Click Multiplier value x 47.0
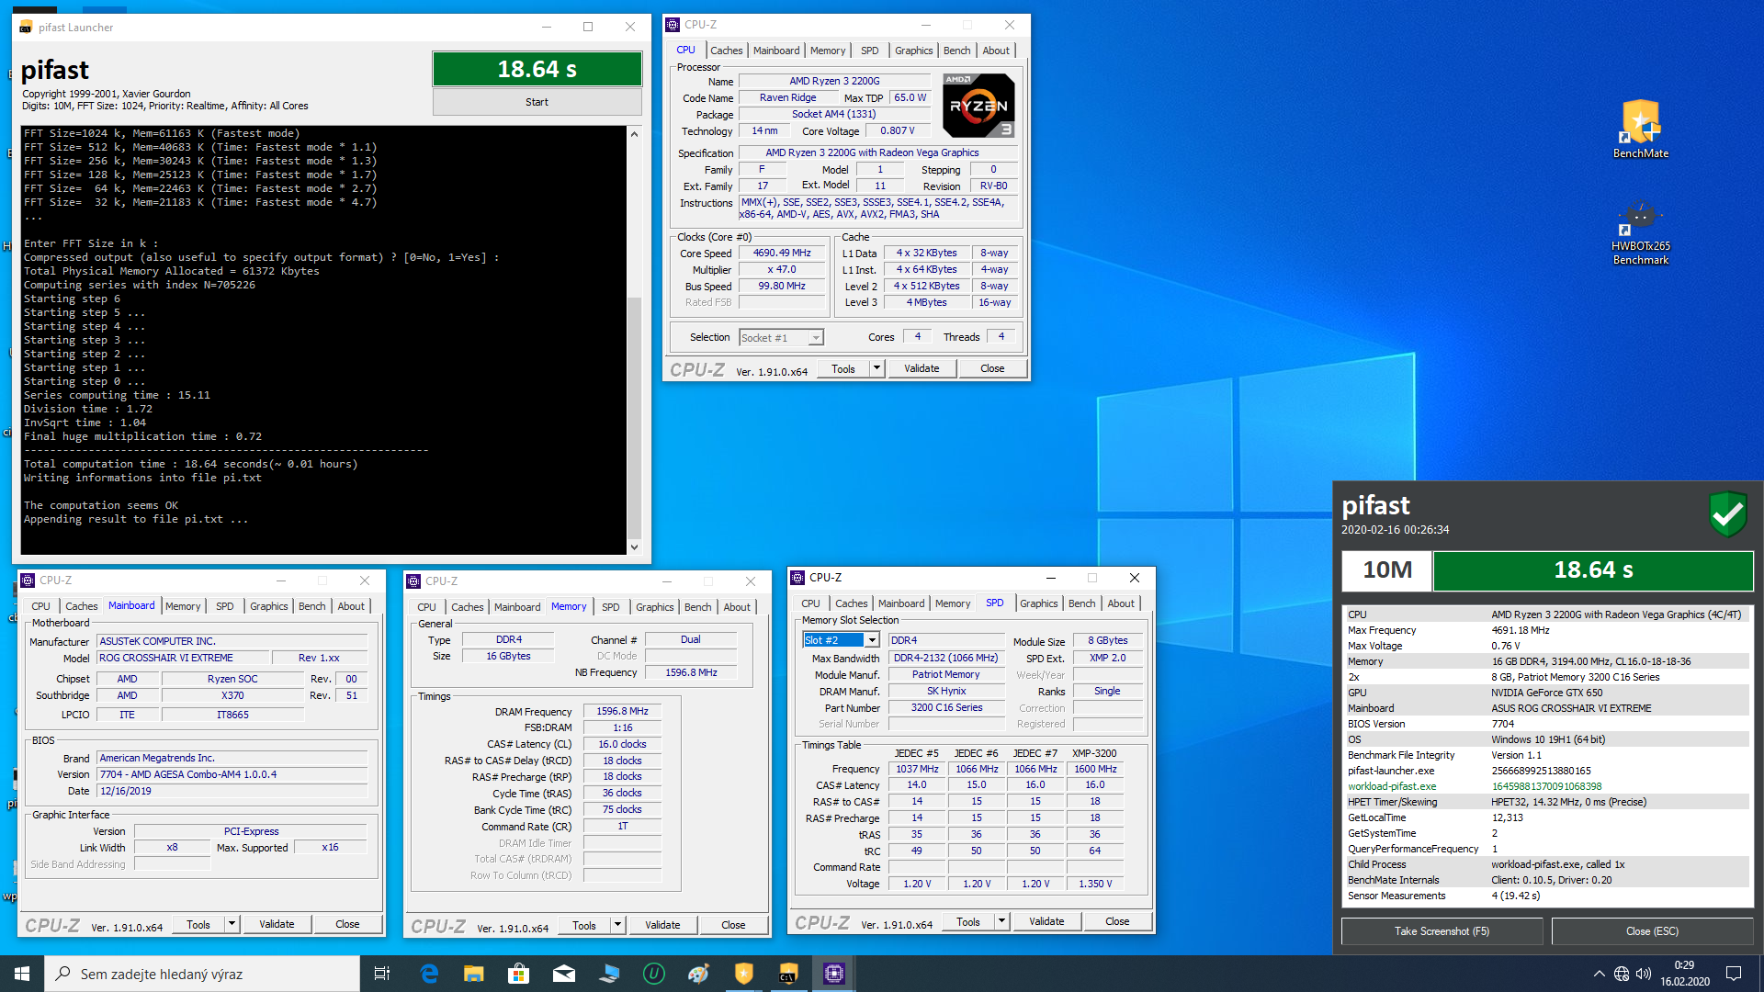 pyautogui.click(x=782, y=269)
